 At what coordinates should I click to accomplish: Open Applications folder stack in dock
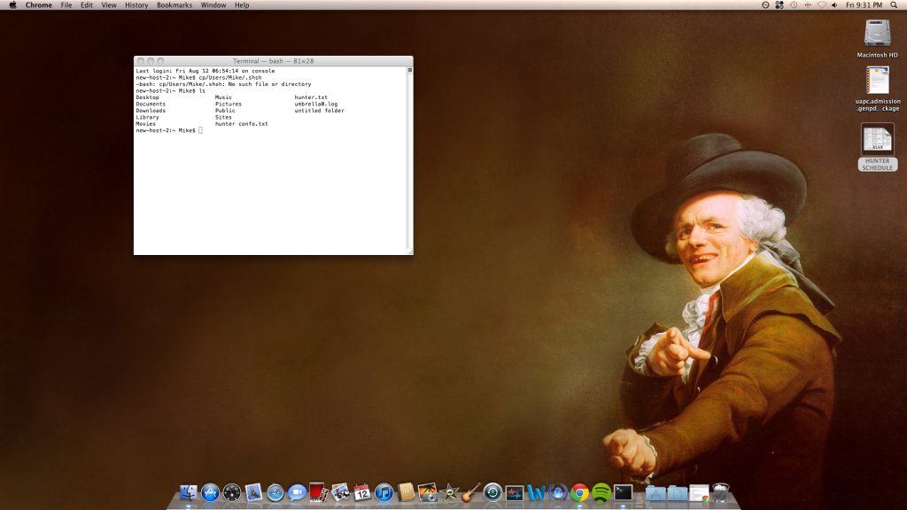coord(655,493)
